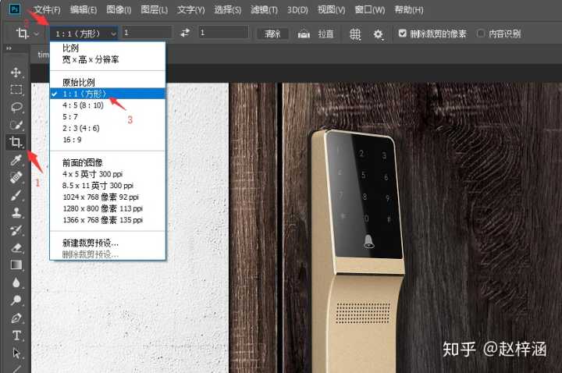Click the crop width input field
The width and height of the screenshot is (562, 373).
[x=147, y=34]
